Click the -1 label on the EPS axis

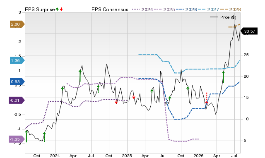coord(19,129)
